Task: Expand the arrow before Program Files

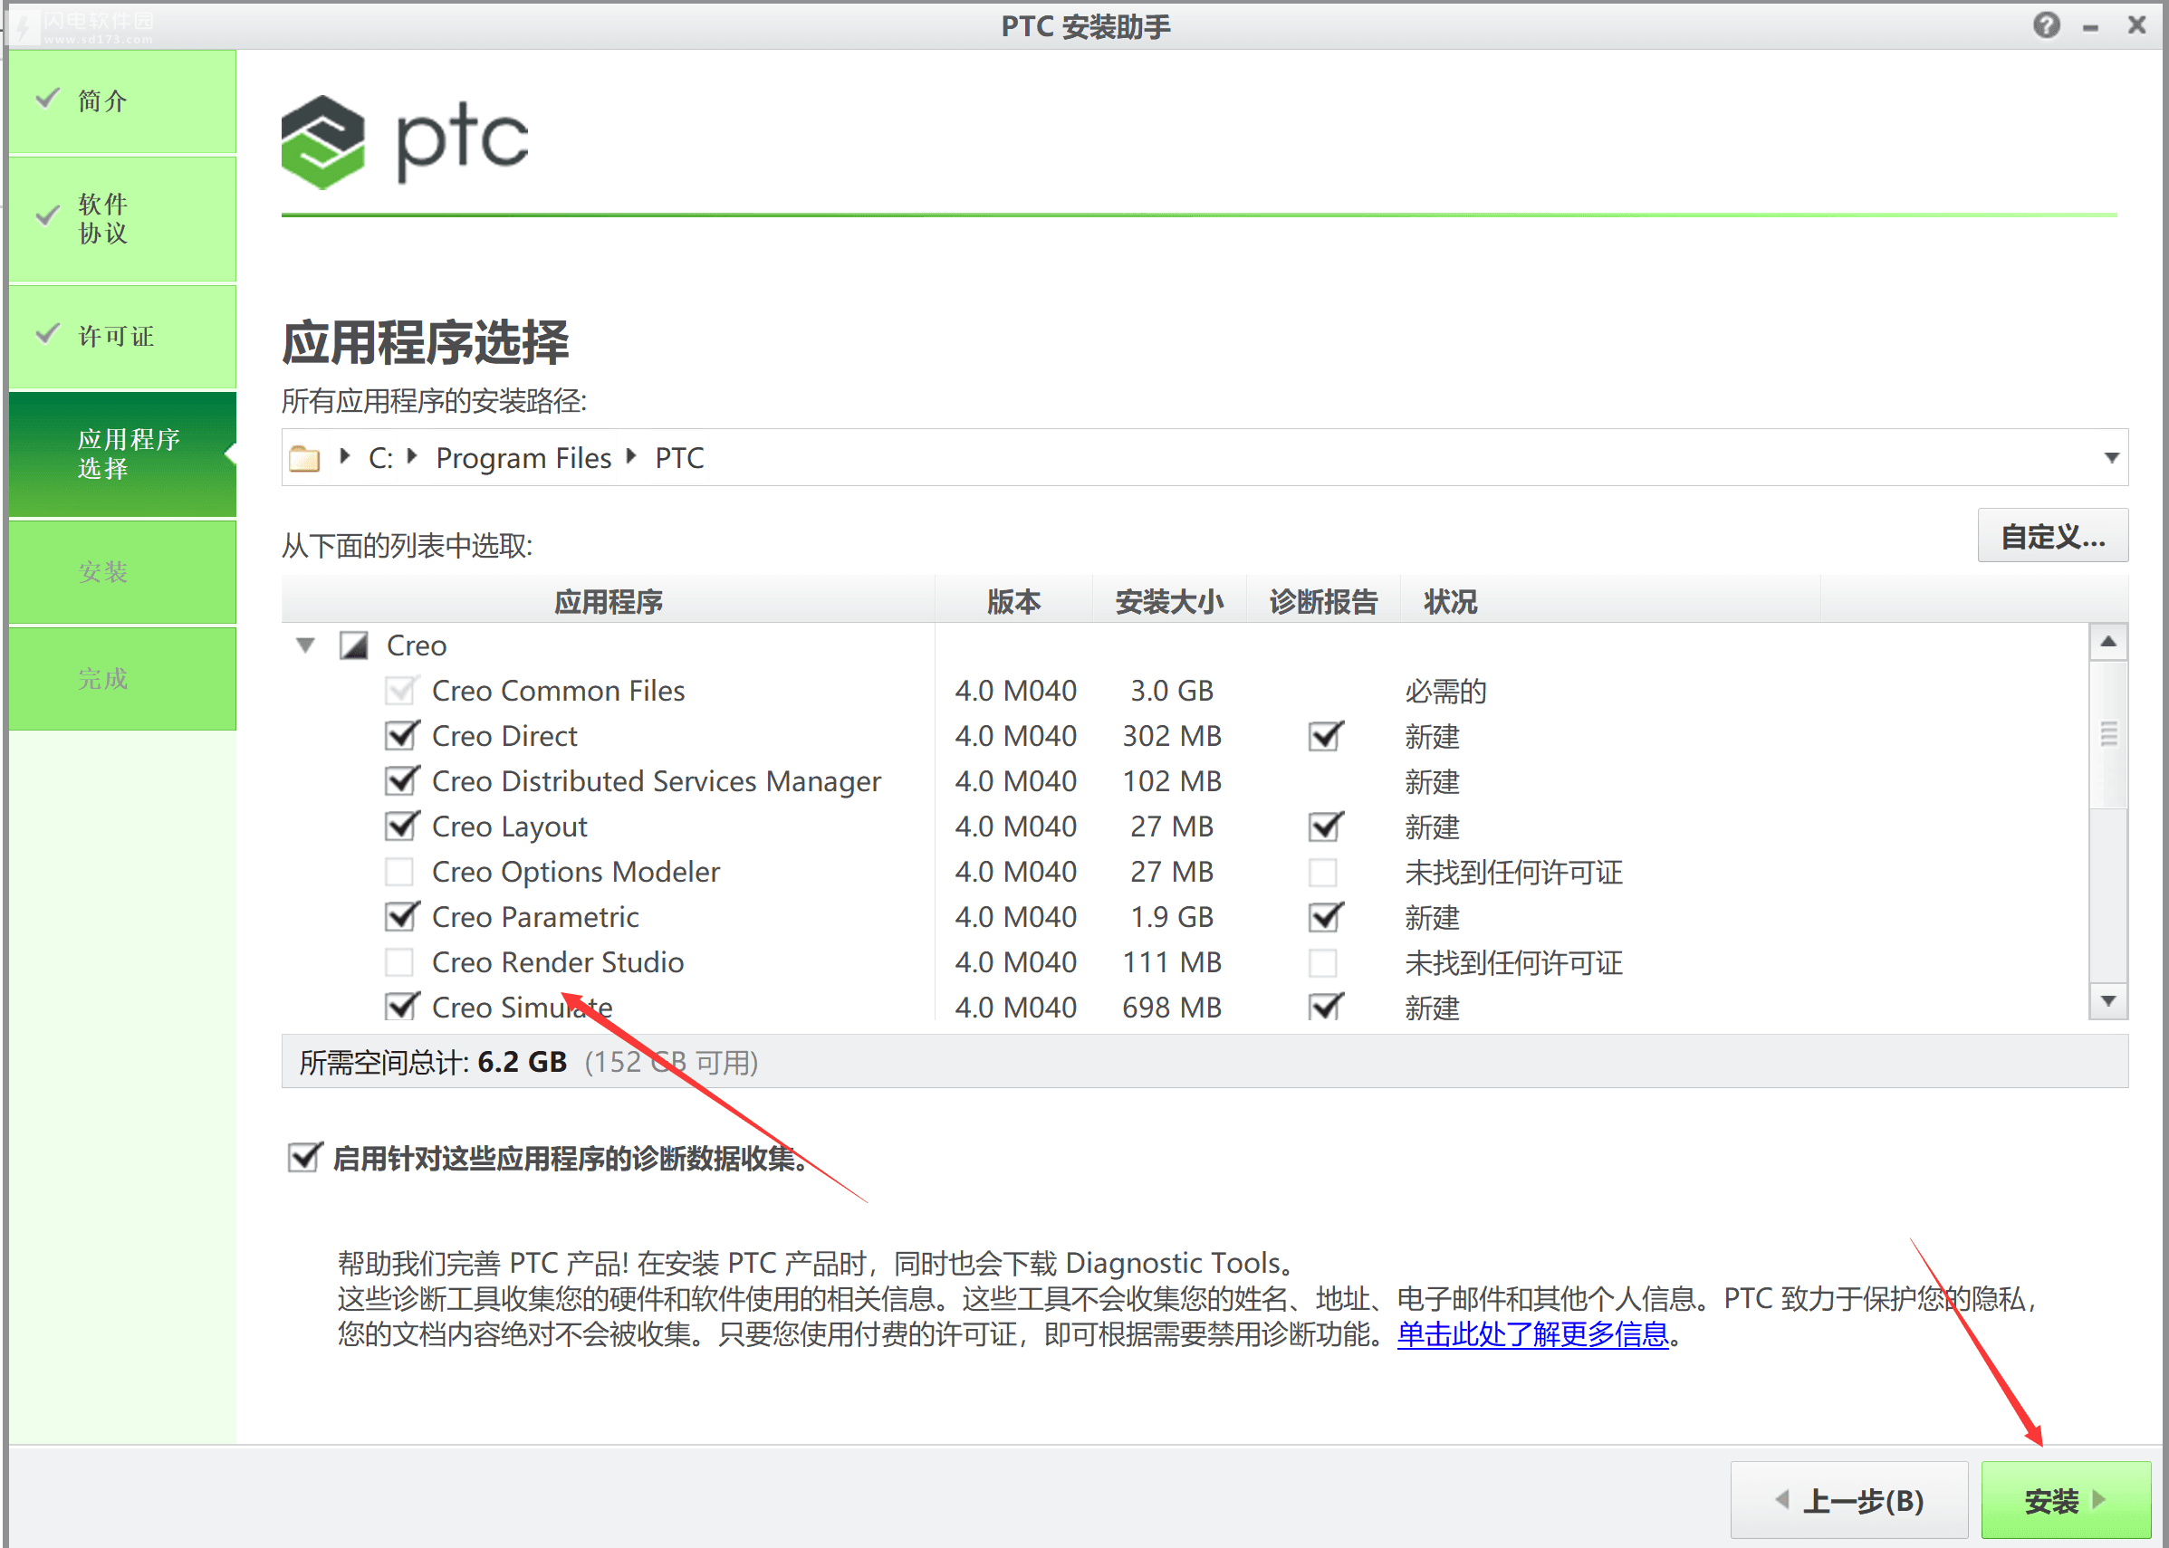Action: 412,456
